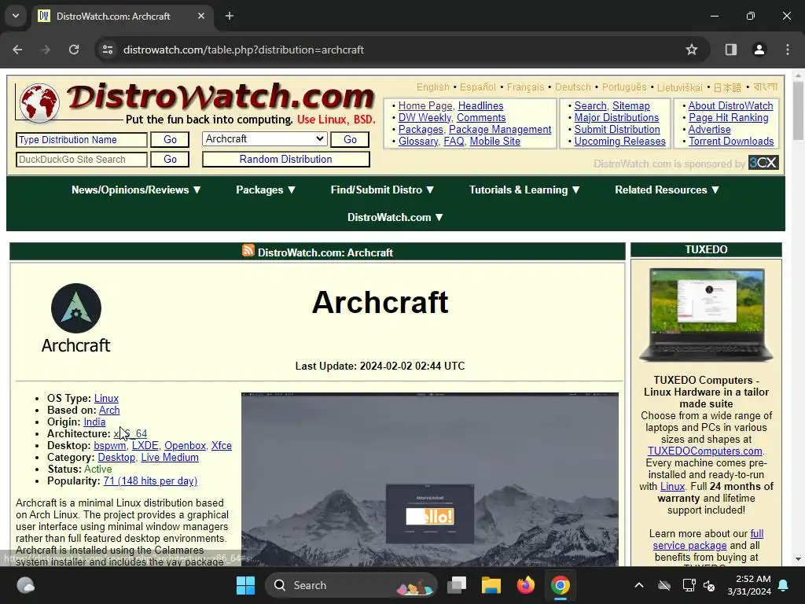The image size is (805, 604).
Task: Open the Package Management link
Action: click(x=500, y=130)
